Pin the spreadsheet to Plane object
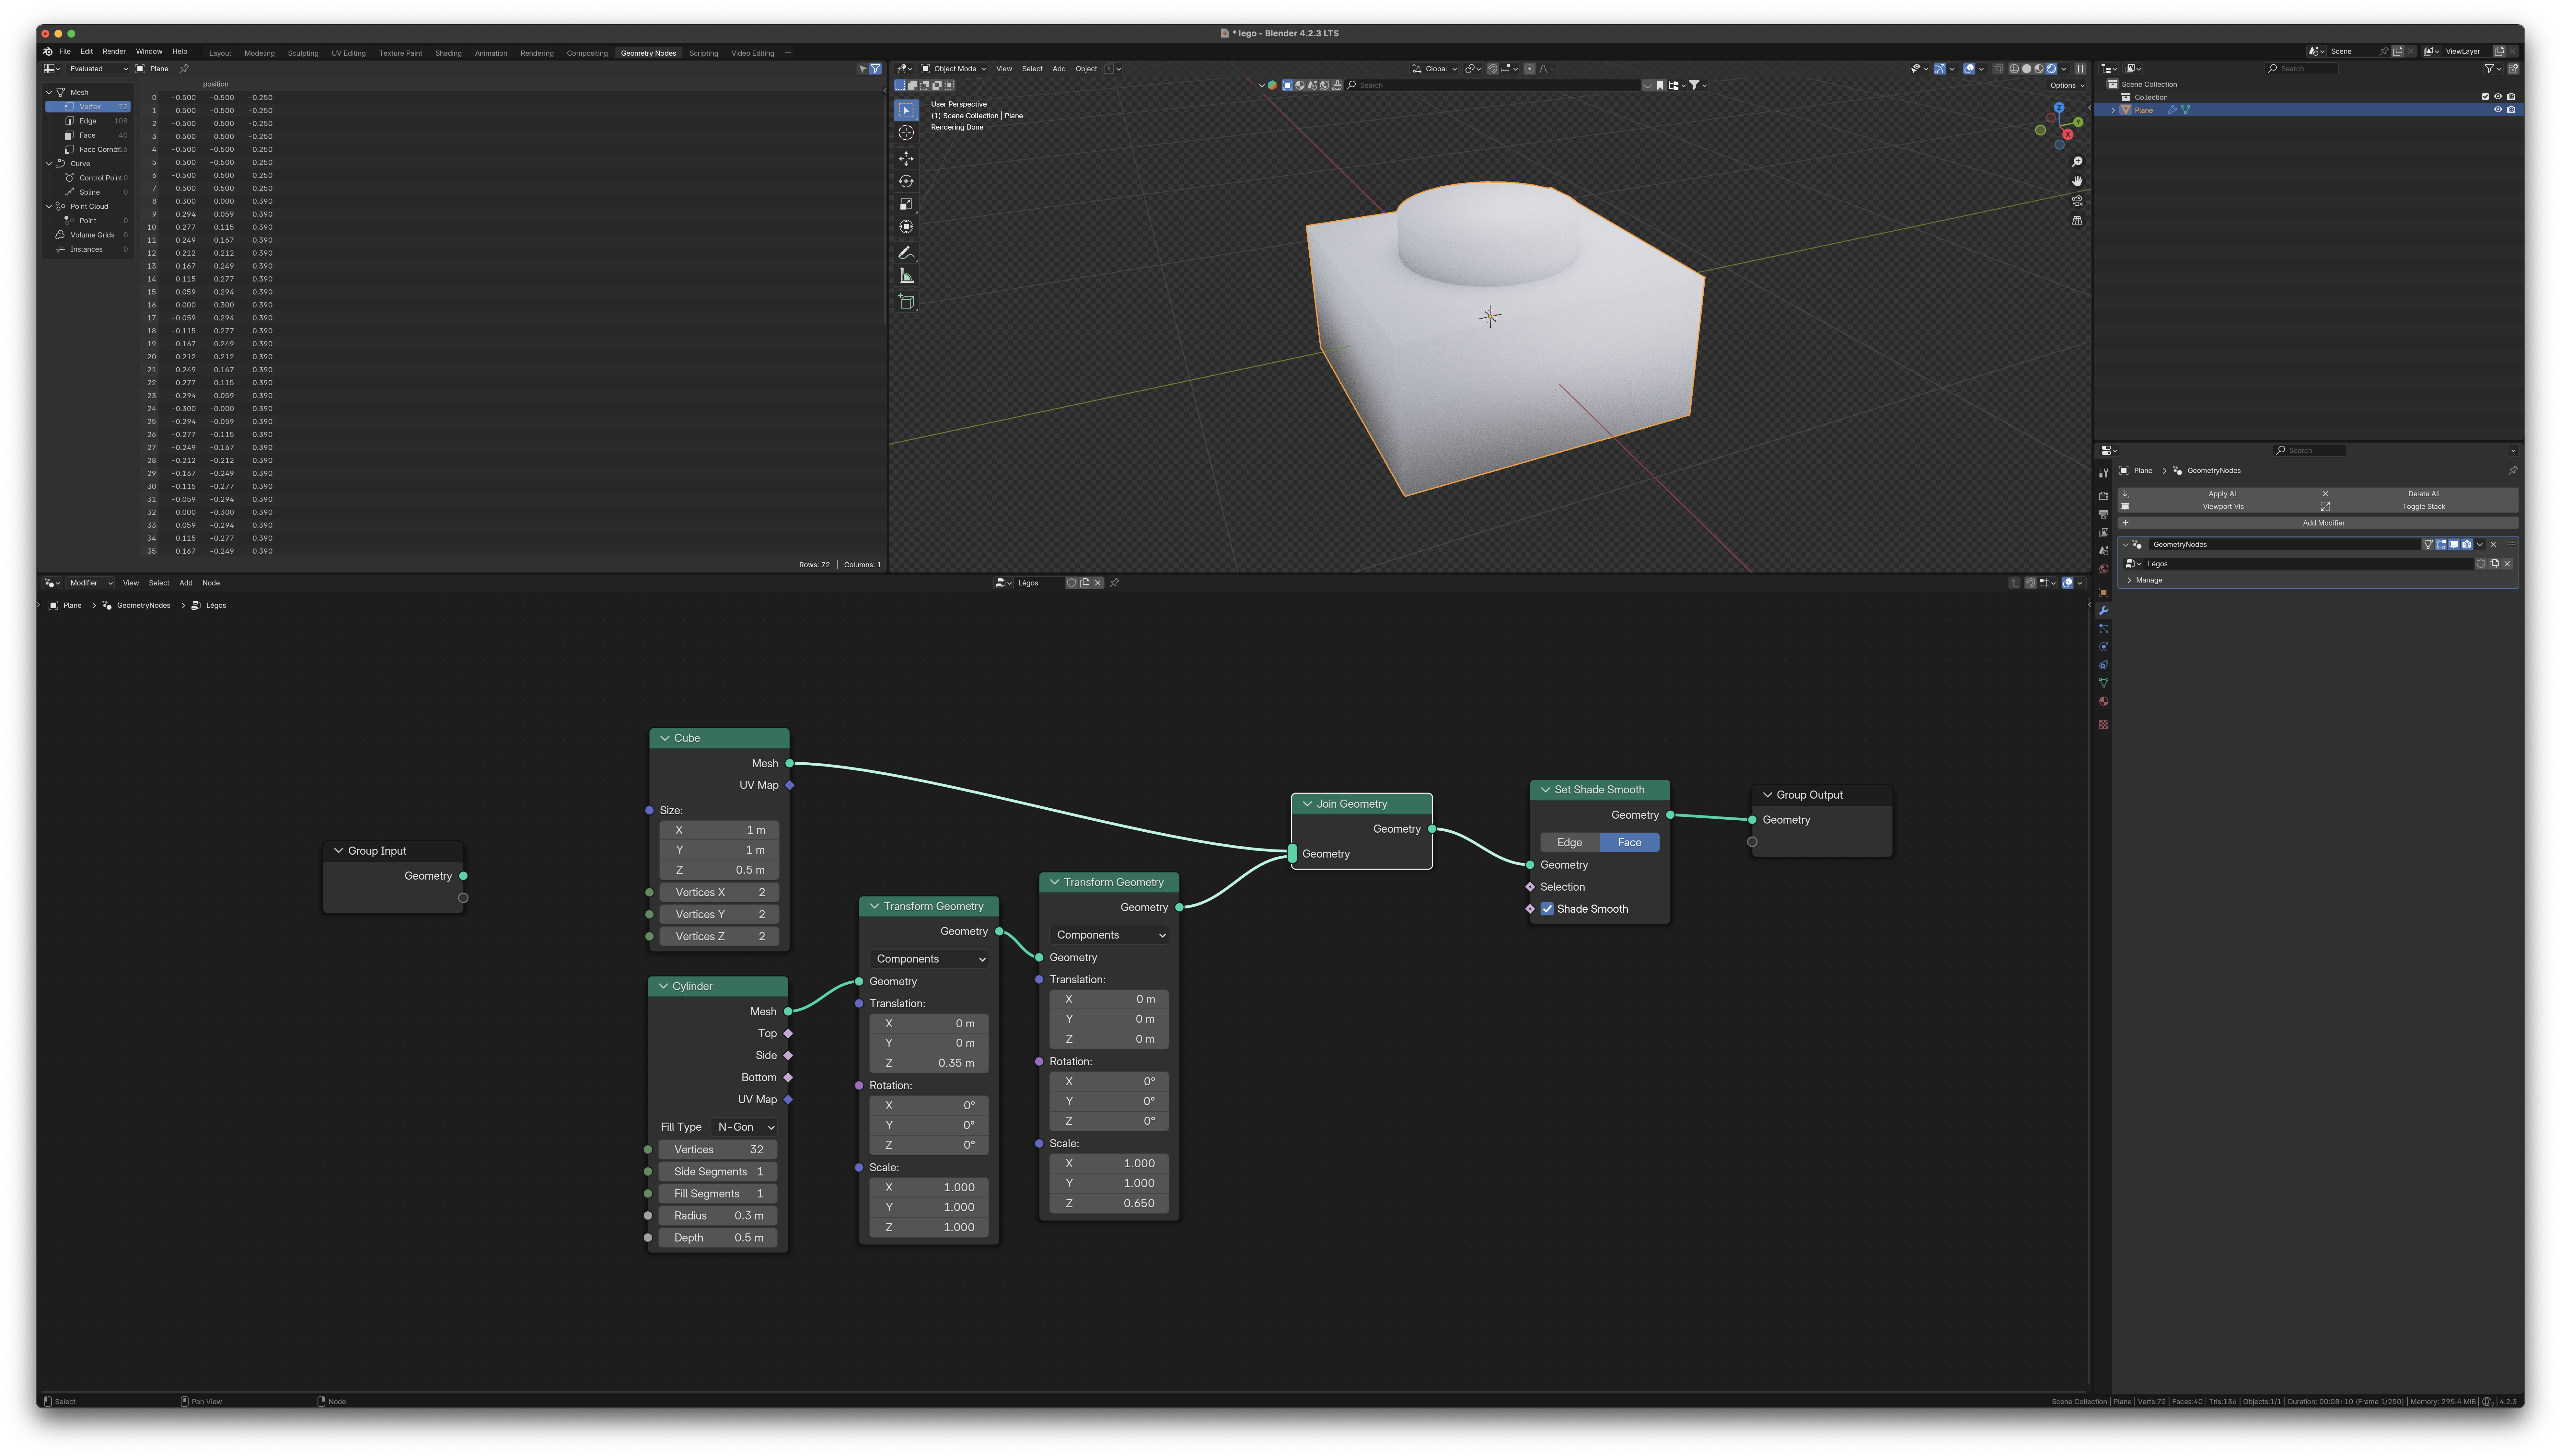The image size is (2561, 1456). (184, 69)
